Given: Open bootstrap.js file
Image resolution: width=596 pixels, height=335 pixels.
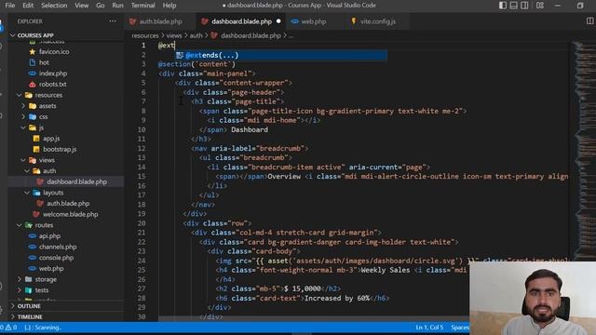Looking at the screenshot, I should coord(60,149).
